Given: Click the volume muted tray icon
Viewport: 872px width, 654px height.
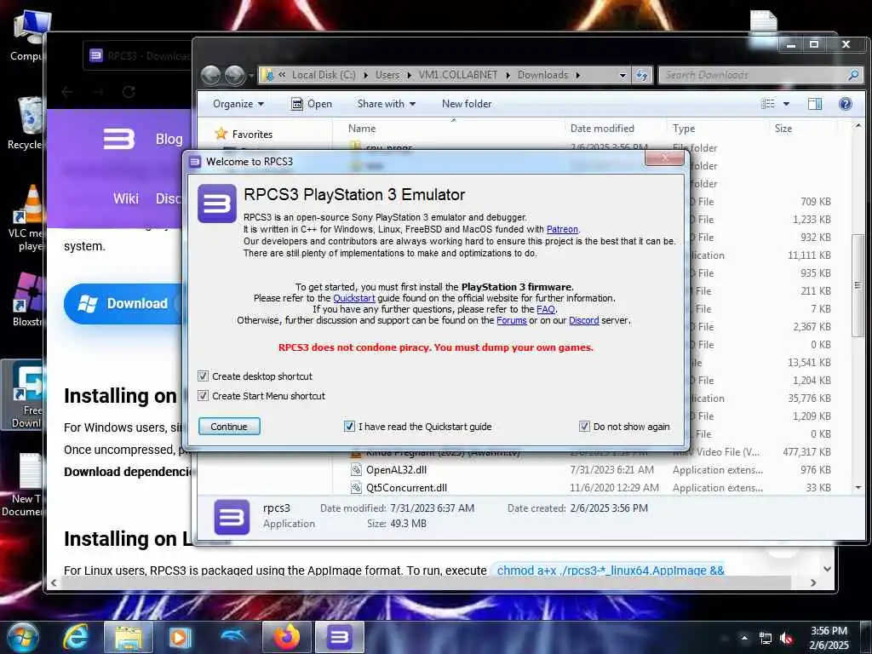Looking at the screenshot, I should (786, 638).
